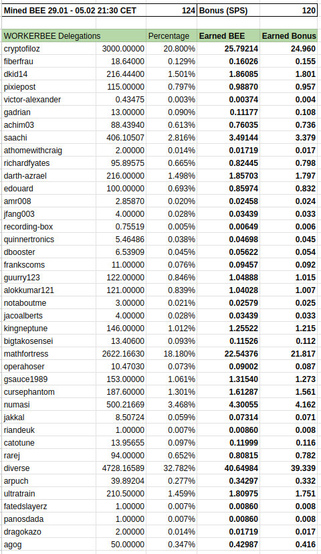321x554 pixels.
Task: Select diverse earned BEE value 40.64984
Action: (229, 468)
